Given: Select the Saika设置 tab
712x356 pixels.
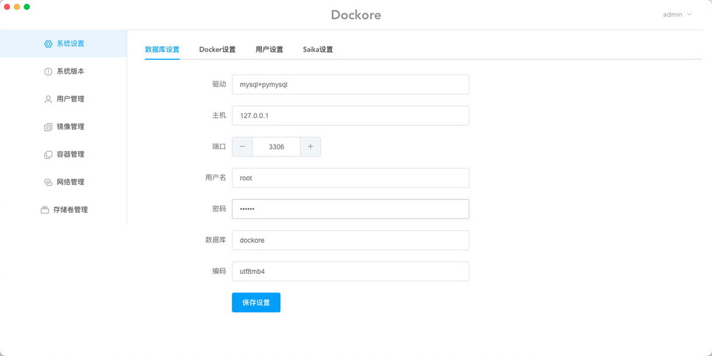Looking at the screenshot, I should point(318,49).
